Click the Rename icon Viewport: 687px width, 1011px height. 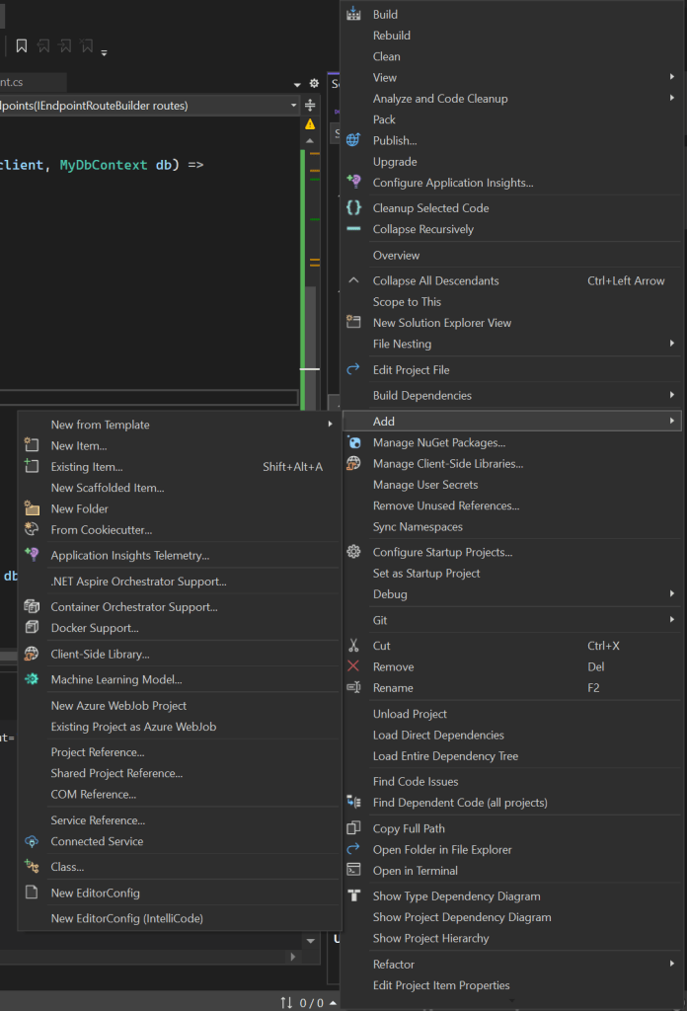point(353,687)
